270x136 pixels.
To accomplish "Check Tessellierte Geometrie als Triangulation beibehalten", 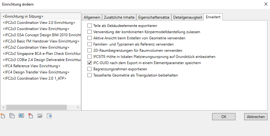I will [x=90, y=75].
